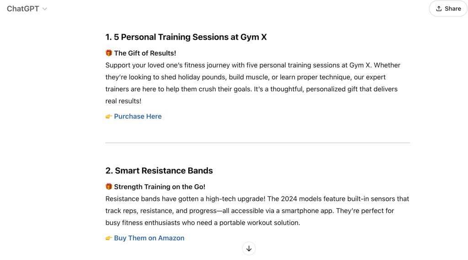Viewport: 468px width, 260px height.
Task: Click the upload arrow icon in Share
Action: tap(439, 9)
